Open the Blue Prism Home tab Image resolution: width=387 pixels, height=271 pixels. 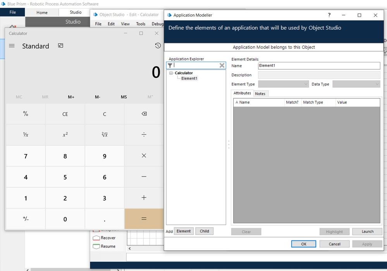pos(42,12)
